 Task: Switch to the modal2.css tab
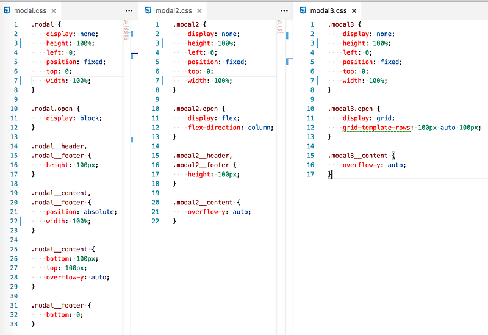(174, 10)
